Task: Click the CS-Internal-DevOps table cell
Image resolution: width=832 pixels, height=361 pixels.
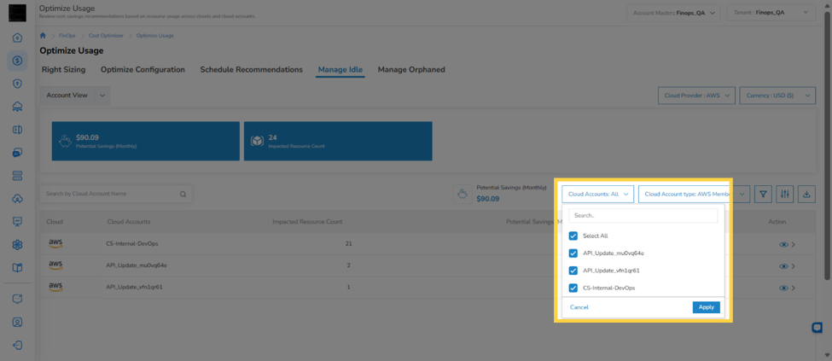Action: (132, 244)
